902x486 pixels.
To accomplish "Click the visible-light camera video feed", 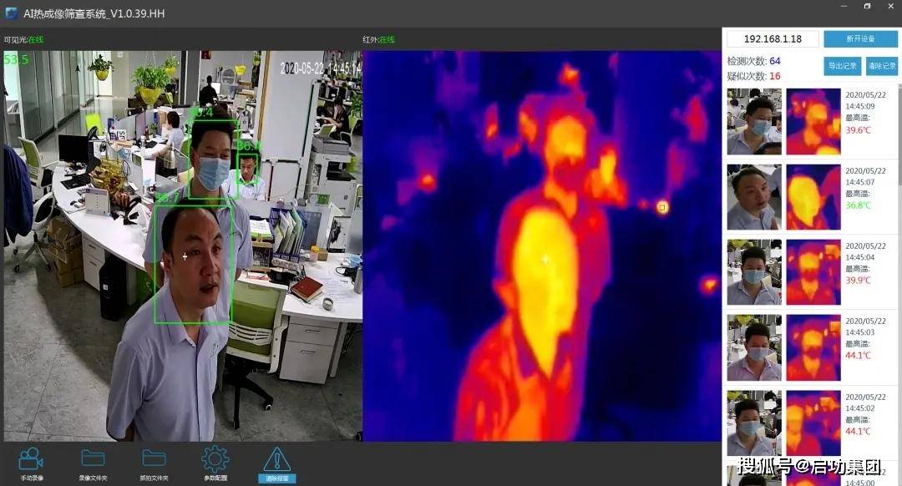I will (x=182, y=246).
